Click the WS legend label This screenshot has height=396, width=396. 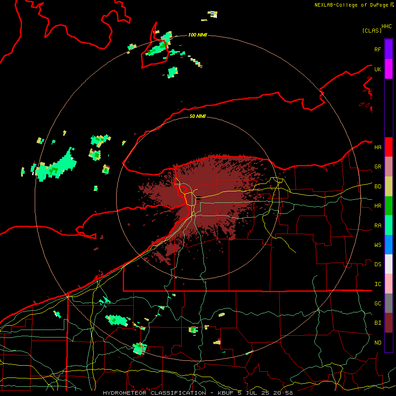pos(378,245)
